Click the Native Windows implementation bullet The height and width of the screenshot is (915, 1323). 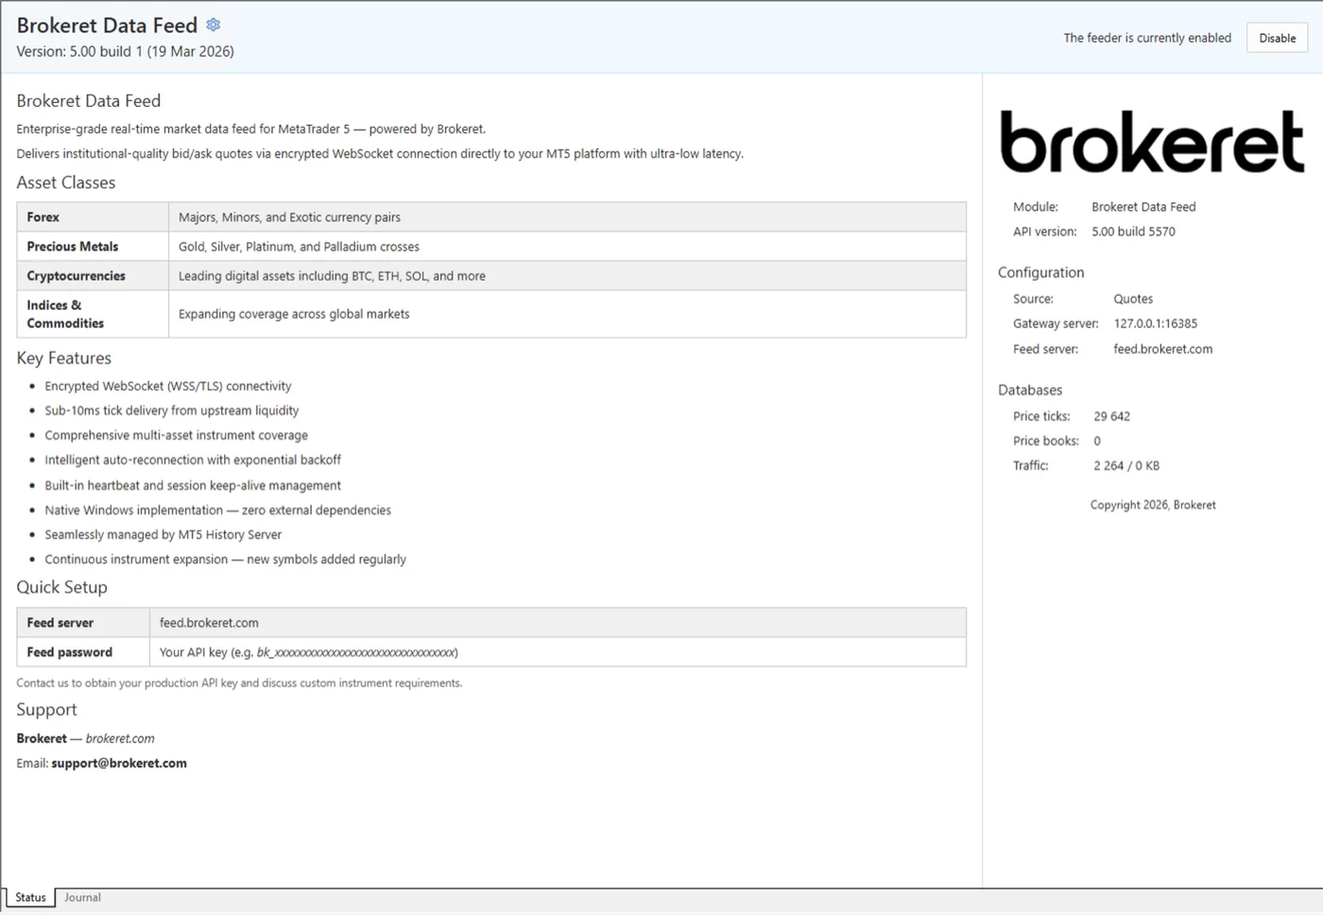pyautogui.click(x=217, y=509)
